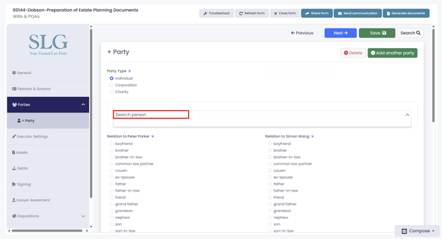Select Charity party type

111,92
